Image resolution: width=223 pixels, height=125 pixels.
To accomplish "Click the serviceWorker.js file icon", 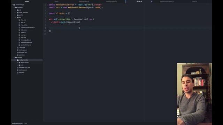I will [x=20, y=45].
